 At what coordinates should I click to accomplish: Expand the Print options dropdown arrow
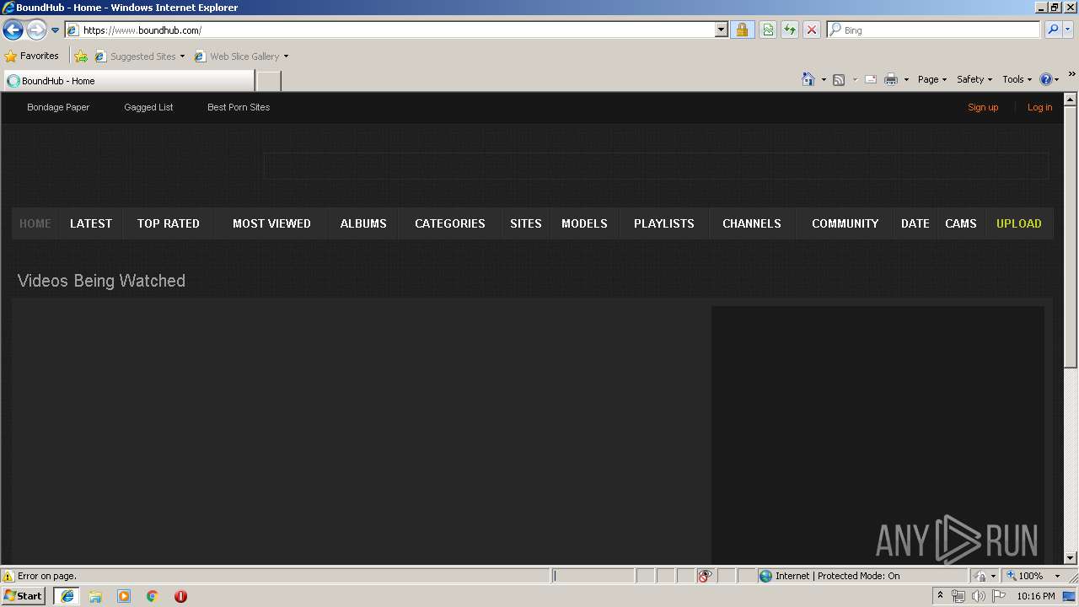[906, 79]
